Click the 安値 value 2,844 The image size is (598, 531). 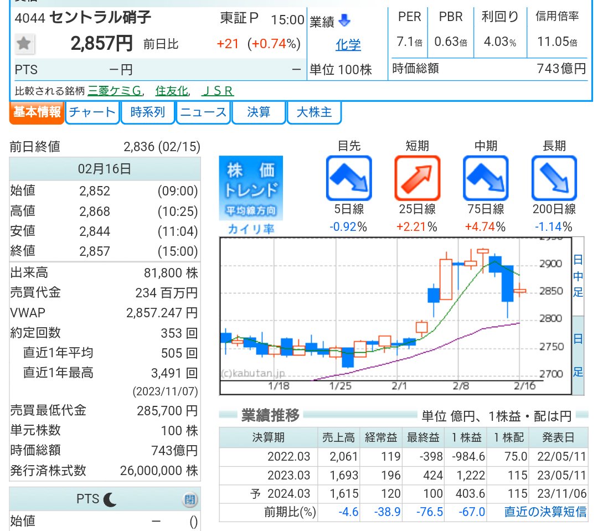(95, 231)
